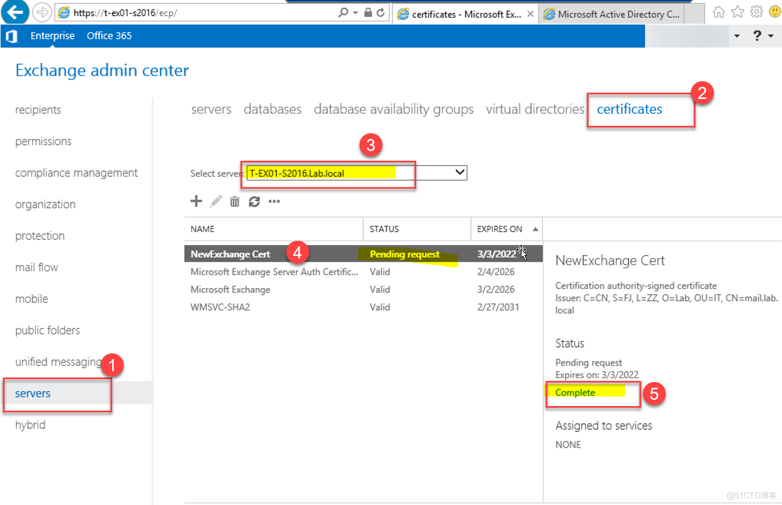Viewport: 782px width, 505px height.
Task: Go to organization in left navigation
Action: point(45,204)
